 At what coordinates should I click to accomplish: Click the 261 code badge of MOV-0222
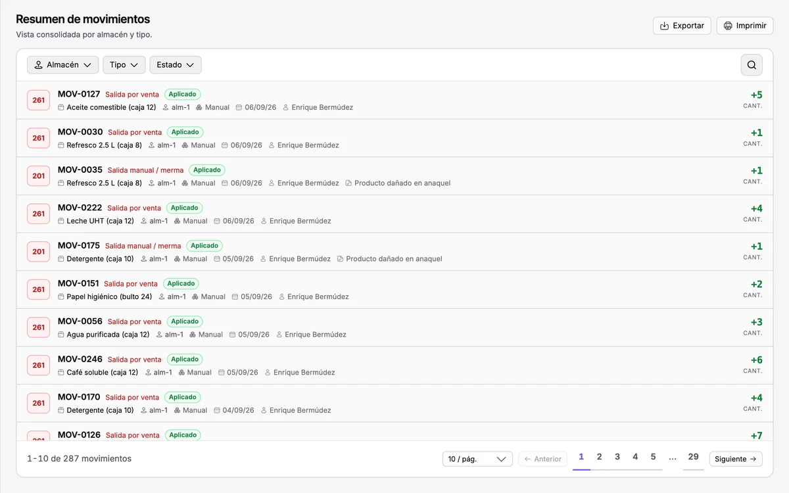(39, 214)
